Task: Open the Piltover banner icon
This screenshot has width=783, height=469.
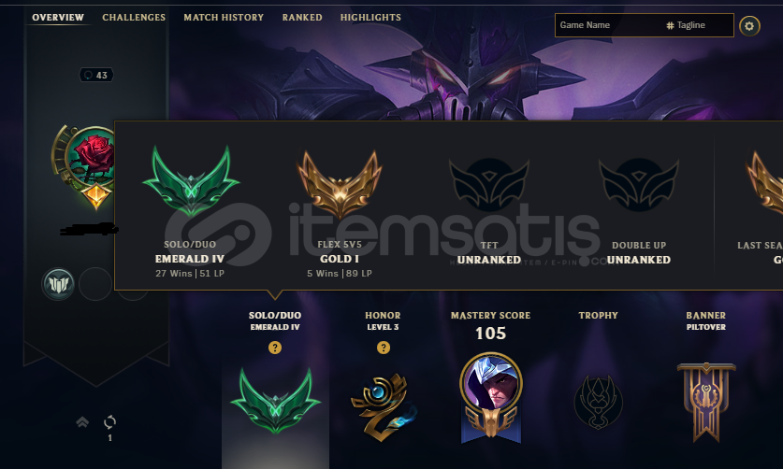Action: coord(706,402)
